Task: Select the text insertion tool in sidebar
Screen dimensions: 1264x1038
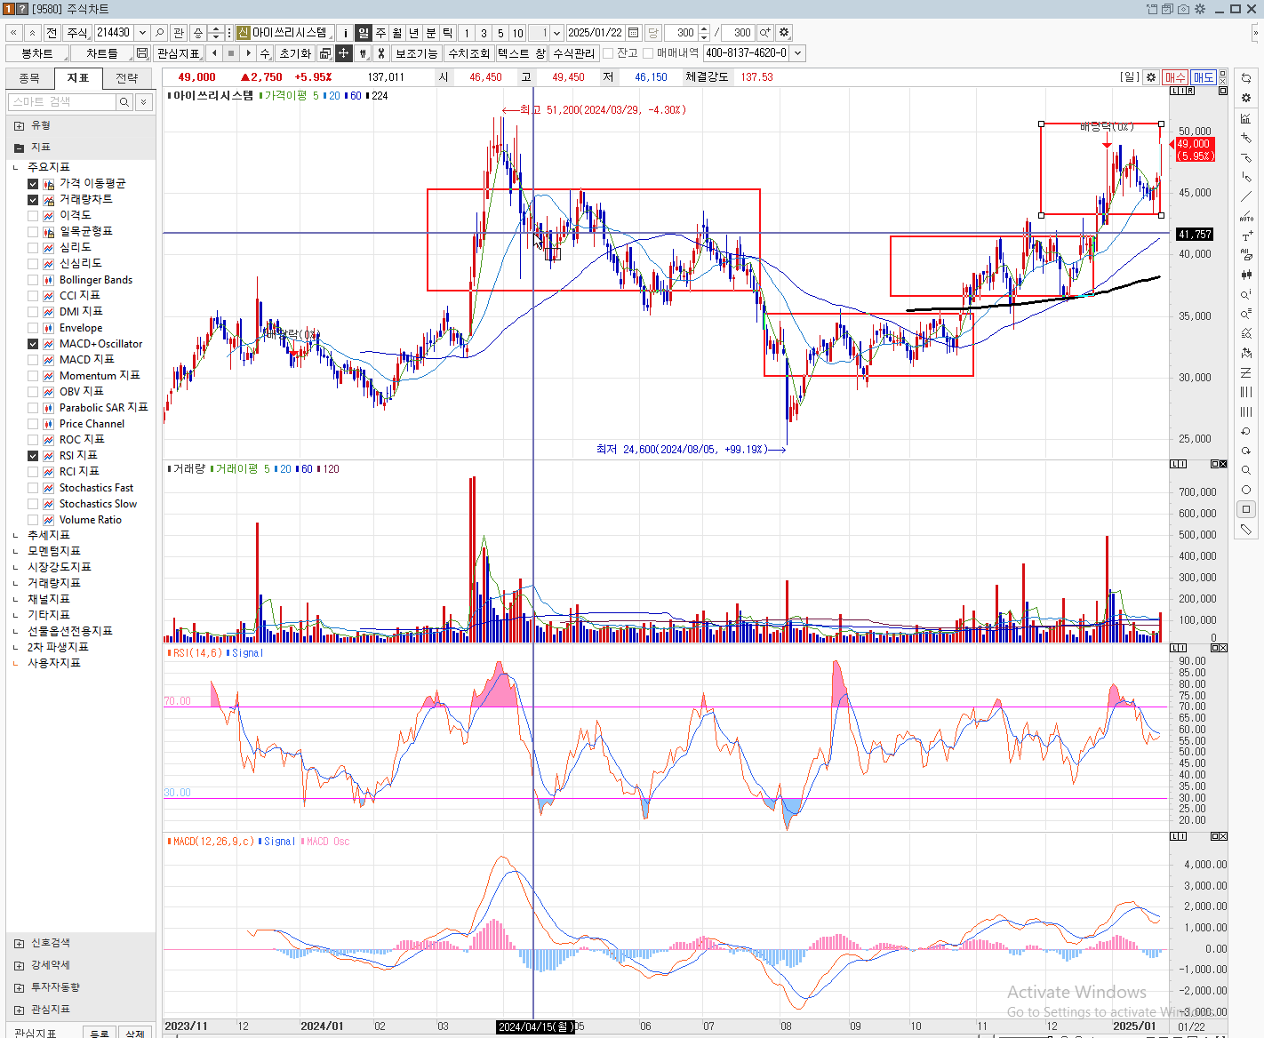Action: point(1246,236)
